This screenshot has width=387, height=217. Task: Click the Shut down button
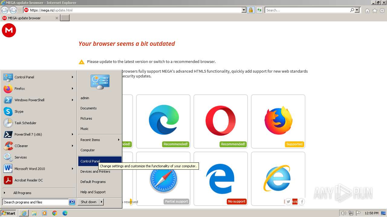[89, 202]
